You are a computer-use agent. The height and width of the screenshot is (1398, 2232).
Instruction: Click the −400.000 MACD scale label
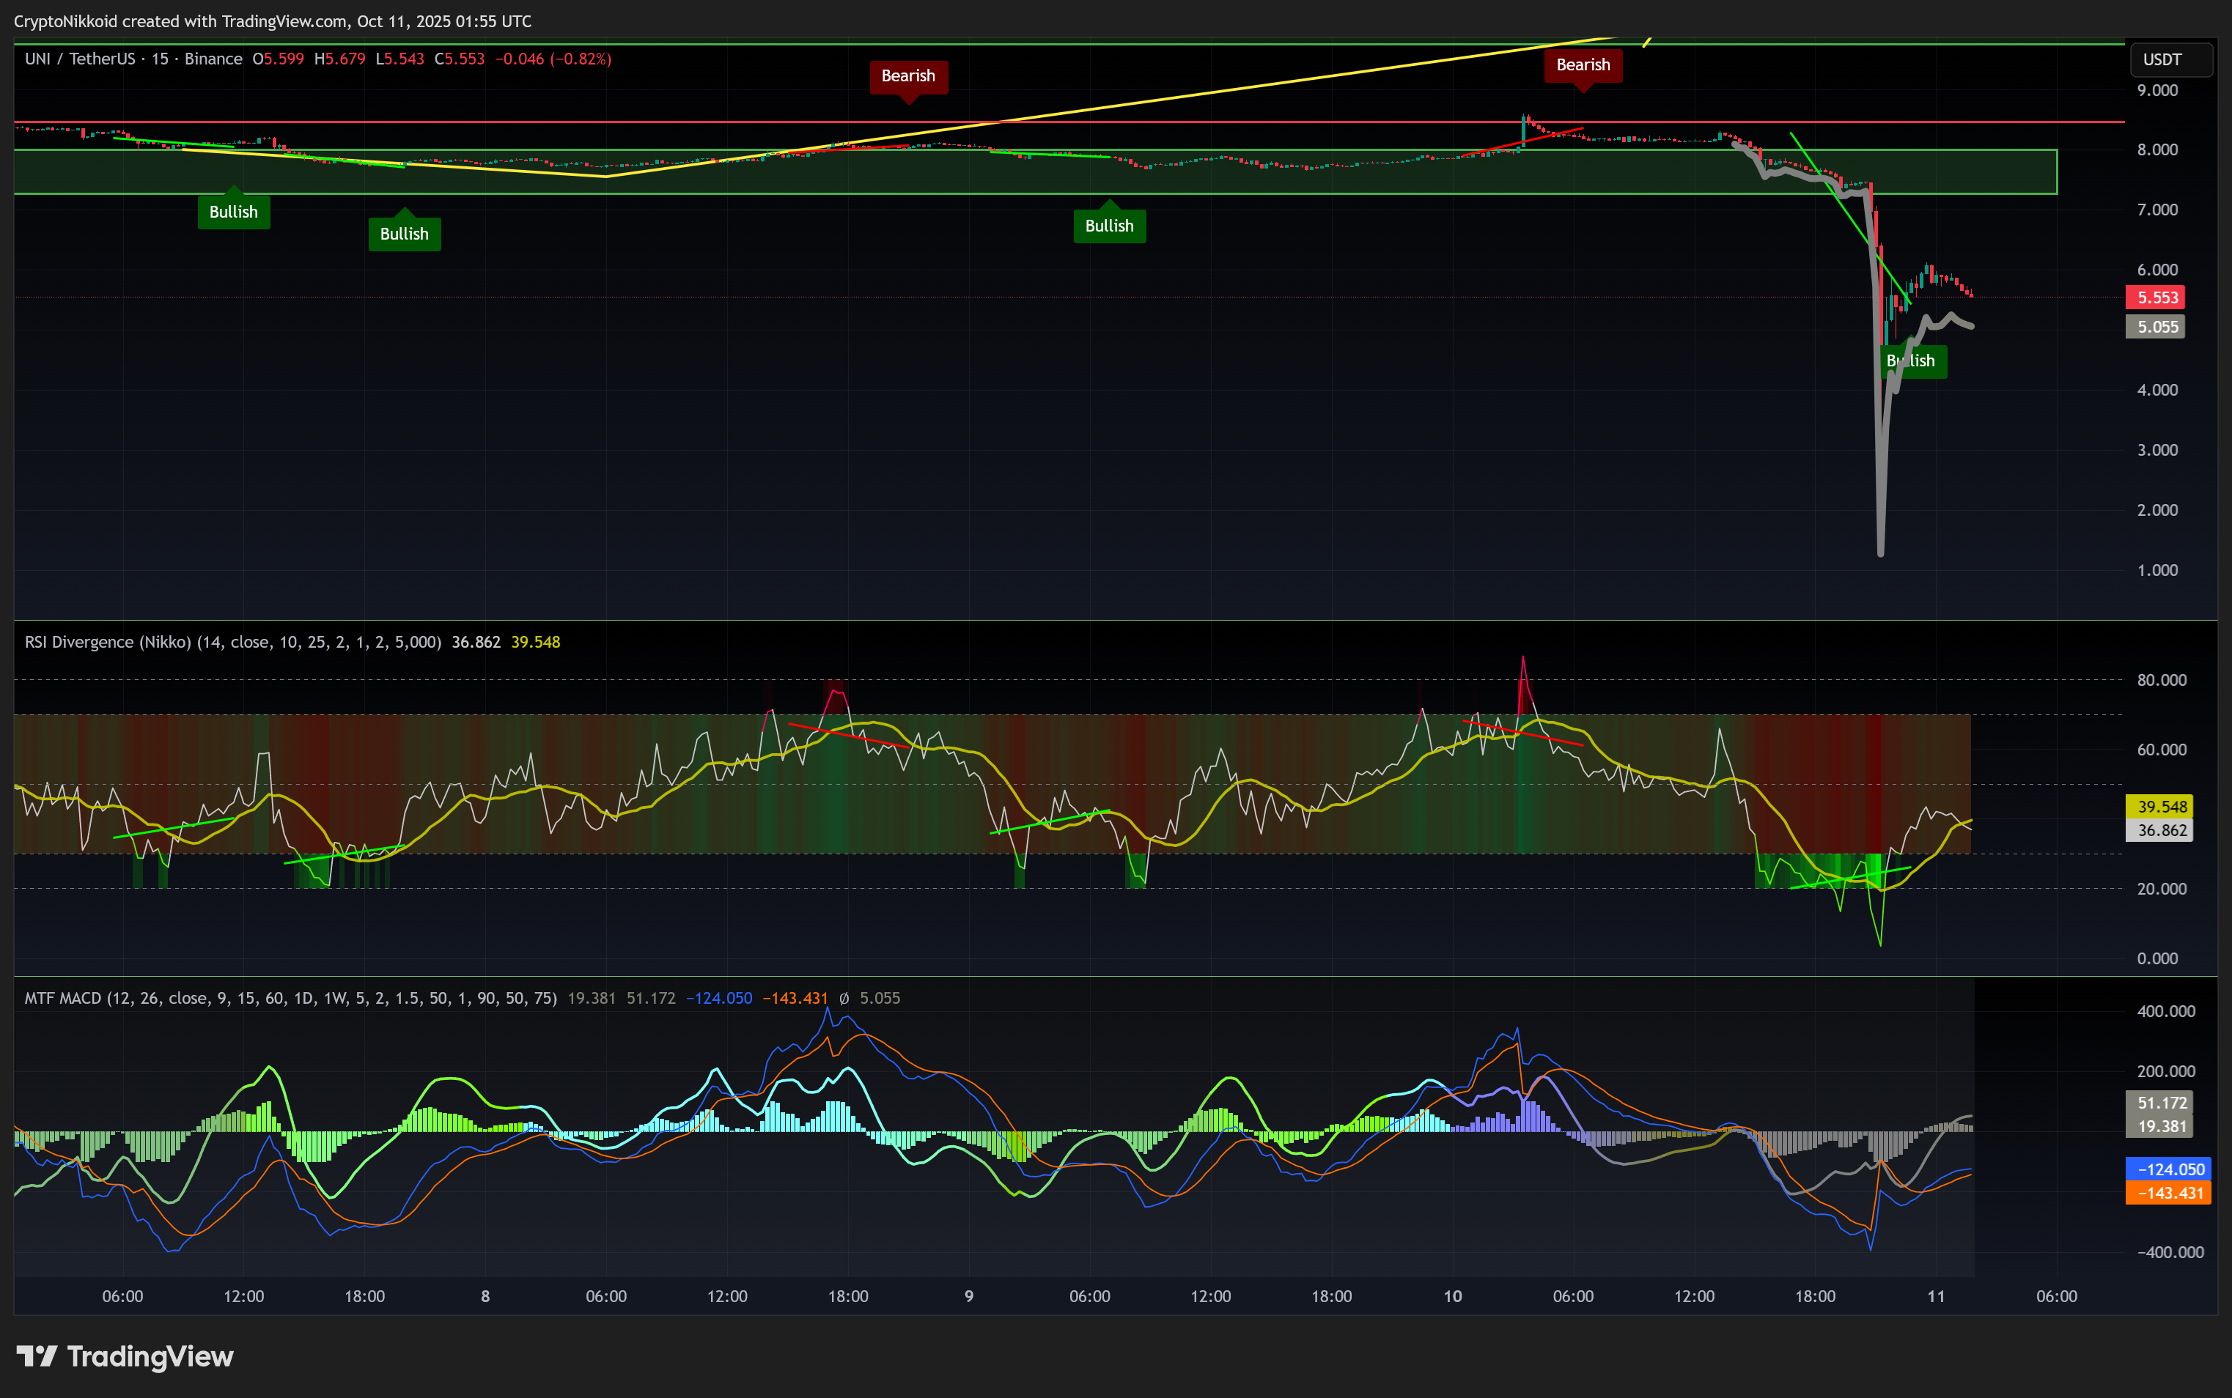click(2170, 1252)
